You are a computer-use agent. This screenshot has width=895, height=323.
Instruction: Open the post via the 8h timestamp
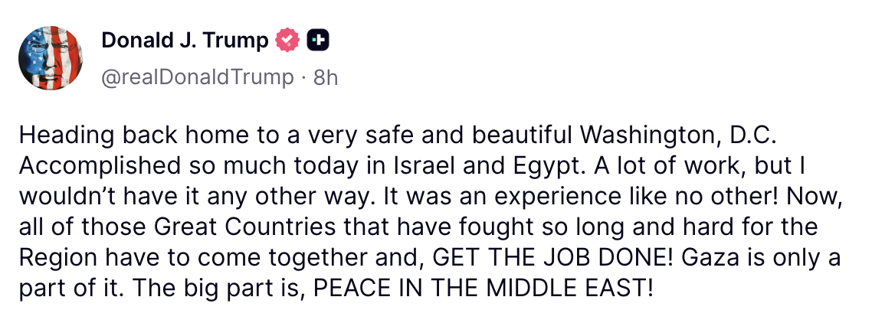tap(326, 77)
